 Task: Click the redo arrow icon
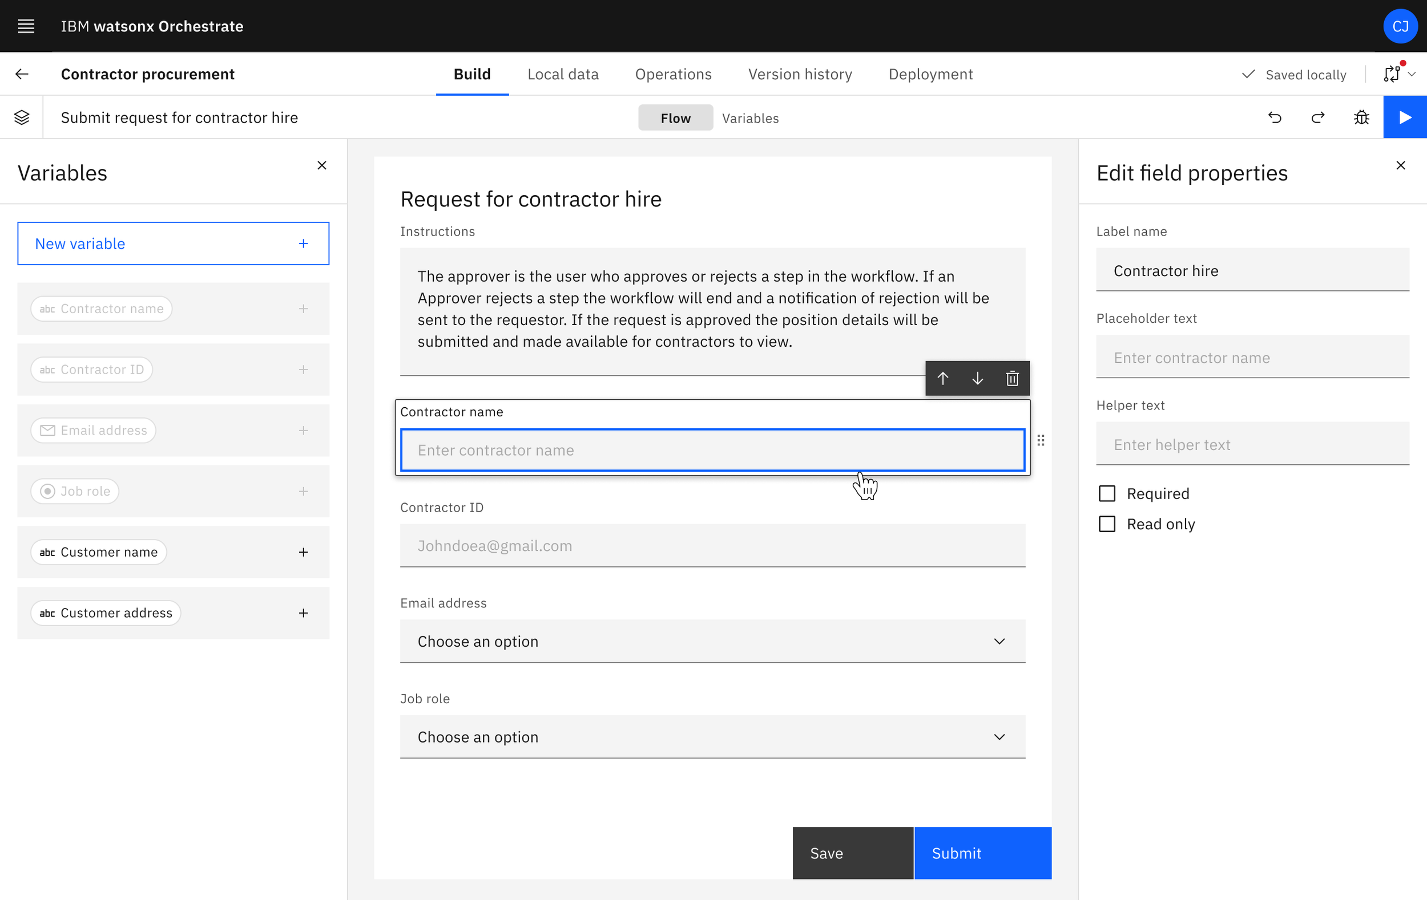[1318, 117]
